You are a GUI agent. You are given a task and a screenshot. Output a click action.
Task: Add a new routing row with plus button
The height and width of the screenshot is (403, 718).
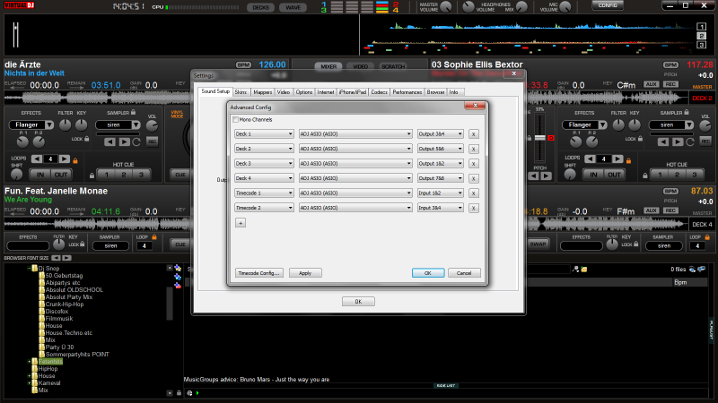241,223
